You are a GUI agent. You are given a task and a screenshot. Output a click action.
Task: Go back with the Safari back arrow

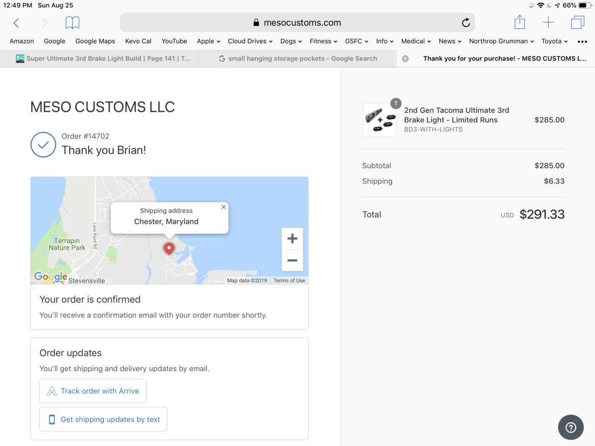point(16,23)
